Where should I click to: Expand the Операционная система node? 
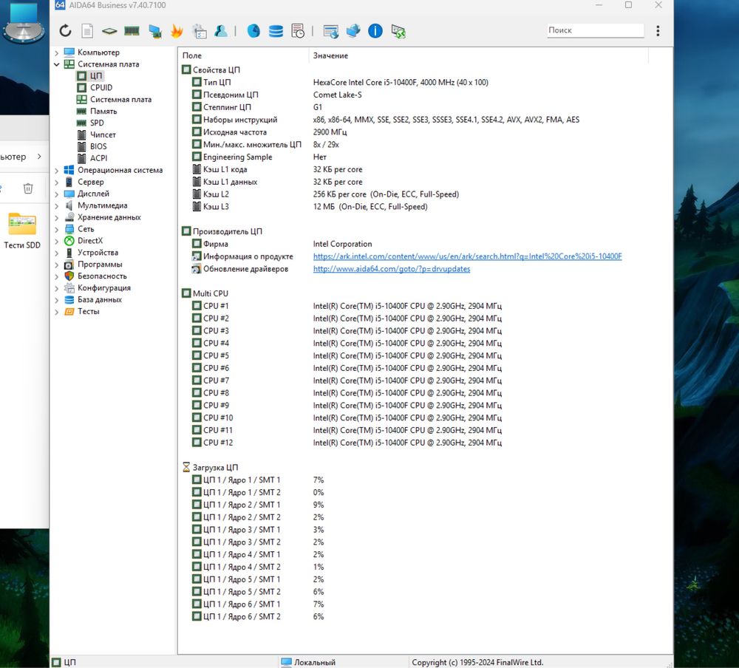point(57,170)
